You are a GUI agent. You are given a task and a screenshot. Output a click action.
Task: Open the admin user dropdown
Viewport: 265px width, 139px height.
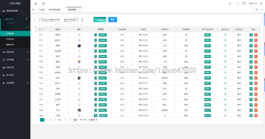coord(253,3)
